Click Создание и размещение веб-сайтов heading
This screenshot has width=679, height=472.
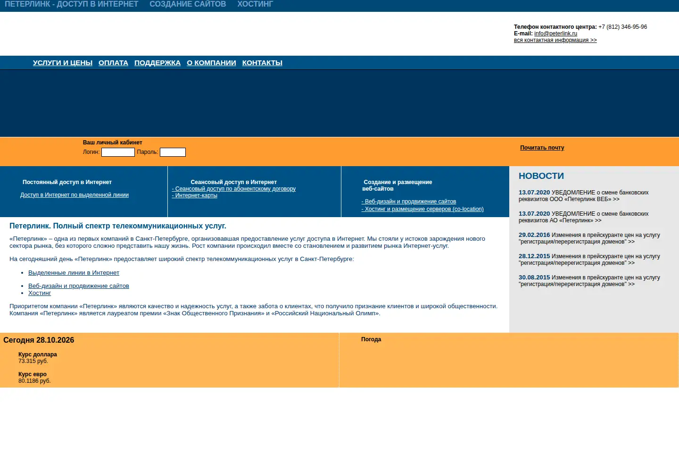tap(397, 185)
